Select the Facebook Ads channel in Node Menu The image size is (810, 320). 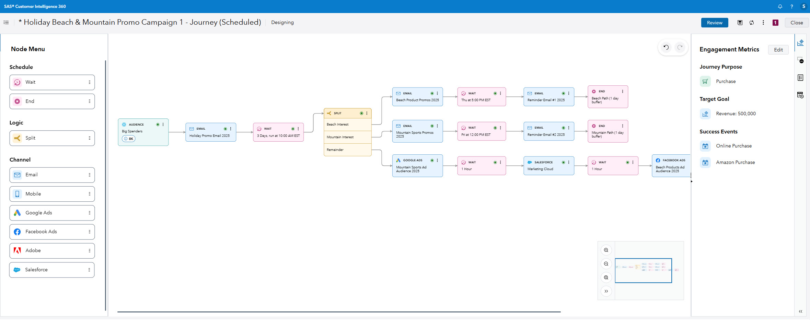(x=52, y=232)
